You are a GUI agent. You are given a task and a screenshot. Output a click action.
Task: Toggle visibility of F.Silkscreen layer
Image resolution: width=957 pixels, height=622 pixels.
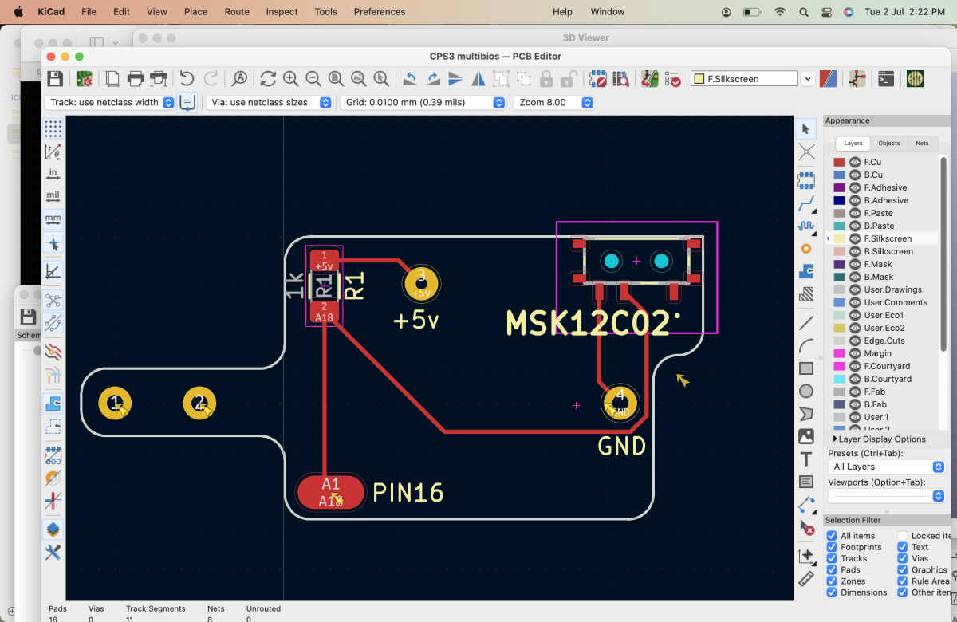point(855,238)
